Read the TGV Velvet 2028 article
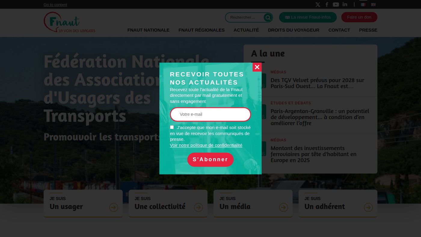 point(317,83)
